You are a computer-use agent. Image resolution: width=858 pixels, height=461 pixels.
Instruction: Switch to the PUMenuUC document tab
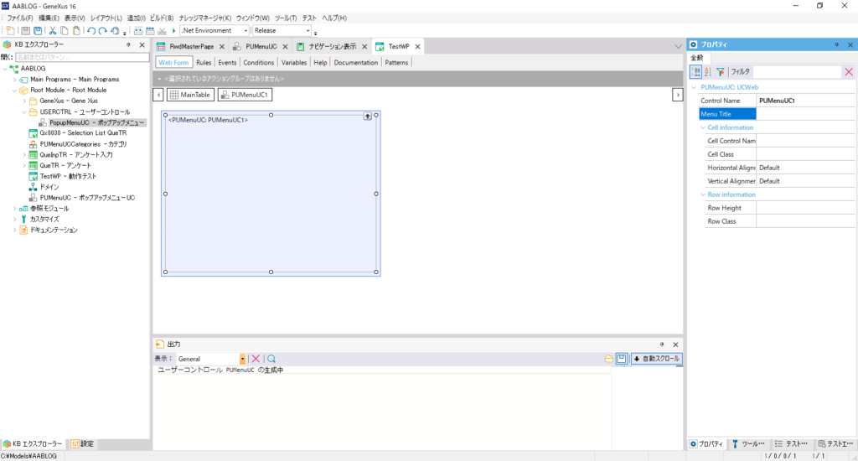[x=261, y=47]
